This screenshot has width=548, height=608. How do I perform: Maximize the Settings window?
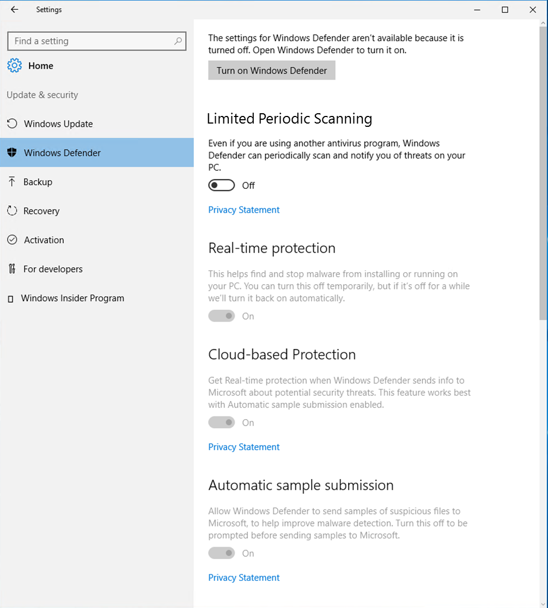[505, 10]
